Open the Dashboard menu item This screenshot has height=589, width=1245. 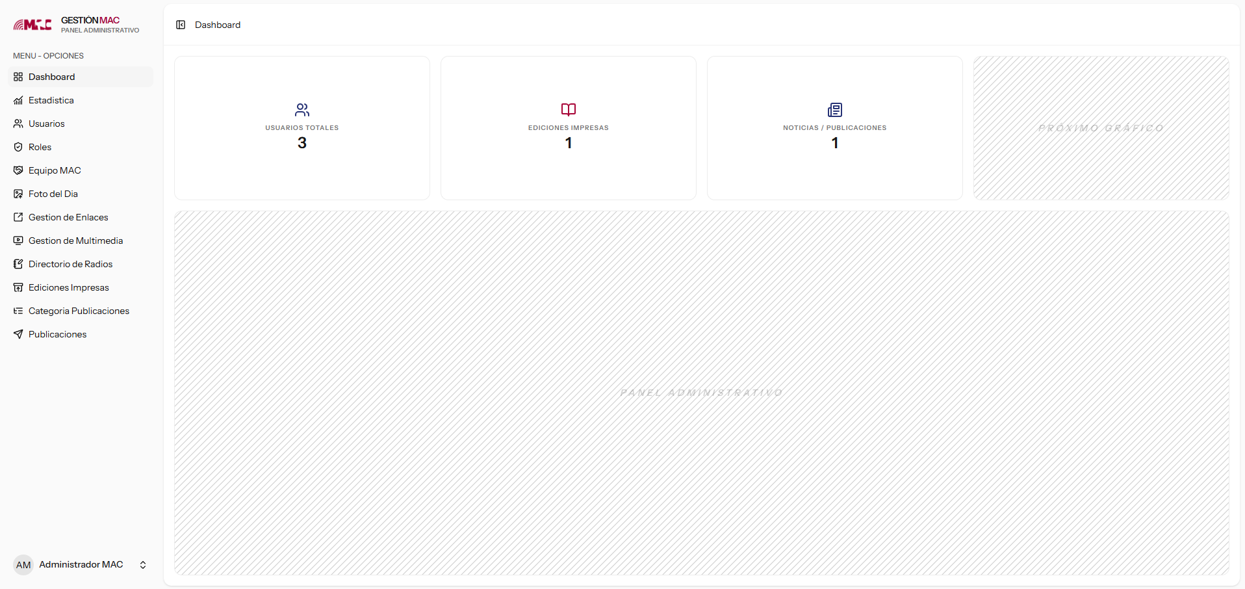pyautogui.click(x=52, y=77)
